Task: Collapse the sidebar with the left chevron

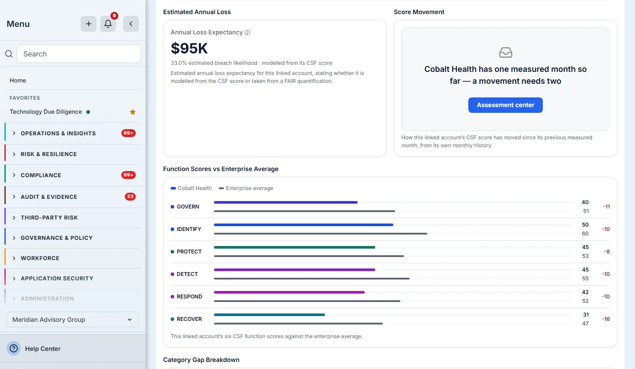Action: (131, 24)
